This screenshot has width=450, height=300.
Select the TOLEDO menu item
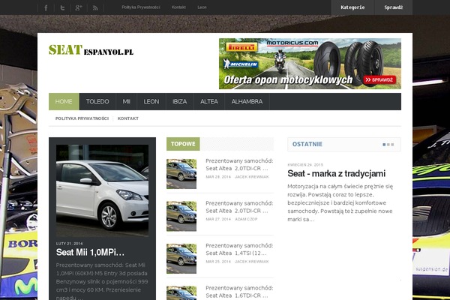click(x=97, y=101)
